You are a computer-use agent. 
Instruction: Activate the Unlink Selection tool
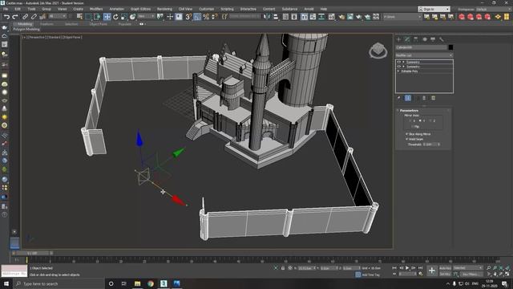pyautogui.click(x=34, y=17)
